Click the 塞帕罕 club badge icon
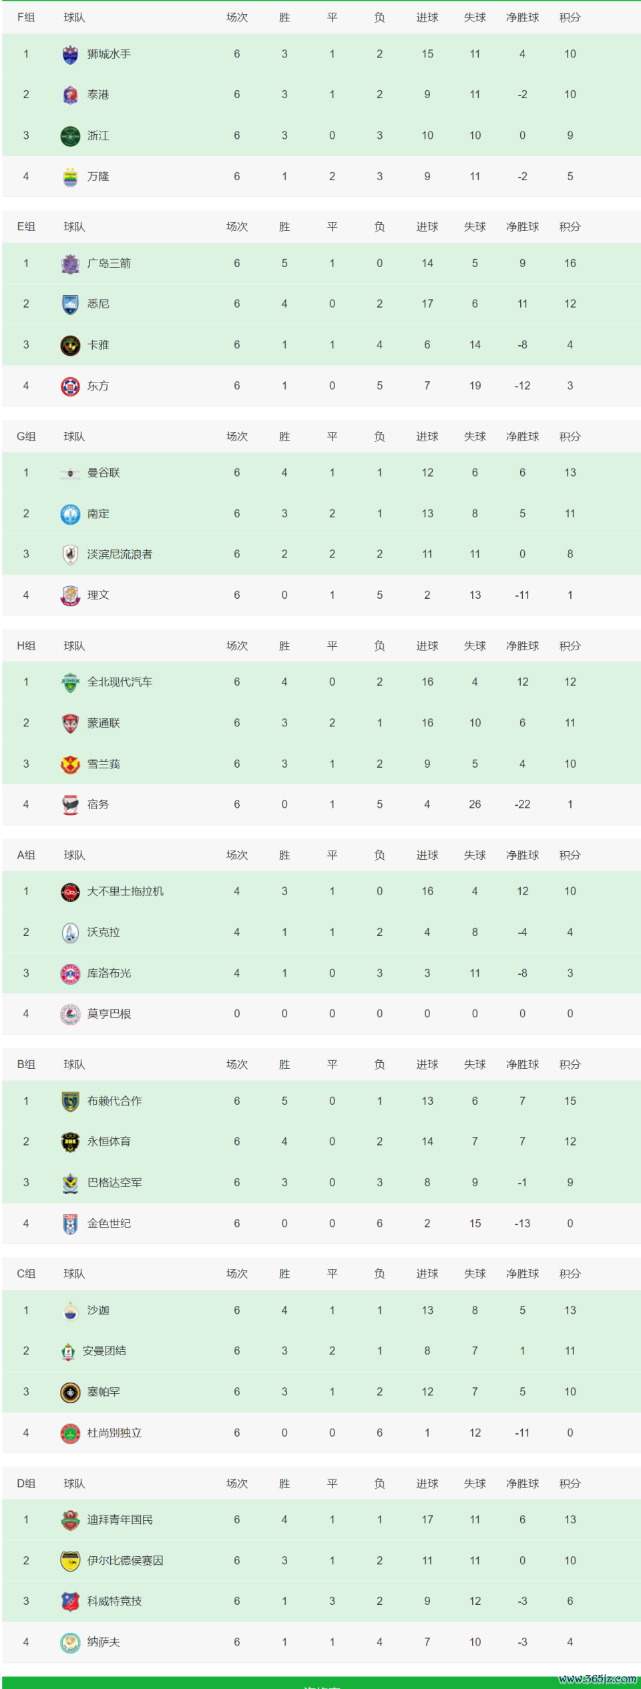The height and width of the screenshot is (1689, 641). click(x=70, y=1393)
